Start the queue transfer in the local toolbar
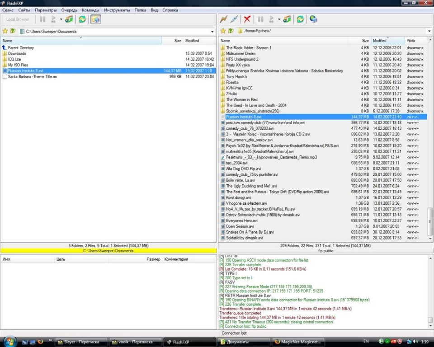The image size is (434, 347). point(53,19)
